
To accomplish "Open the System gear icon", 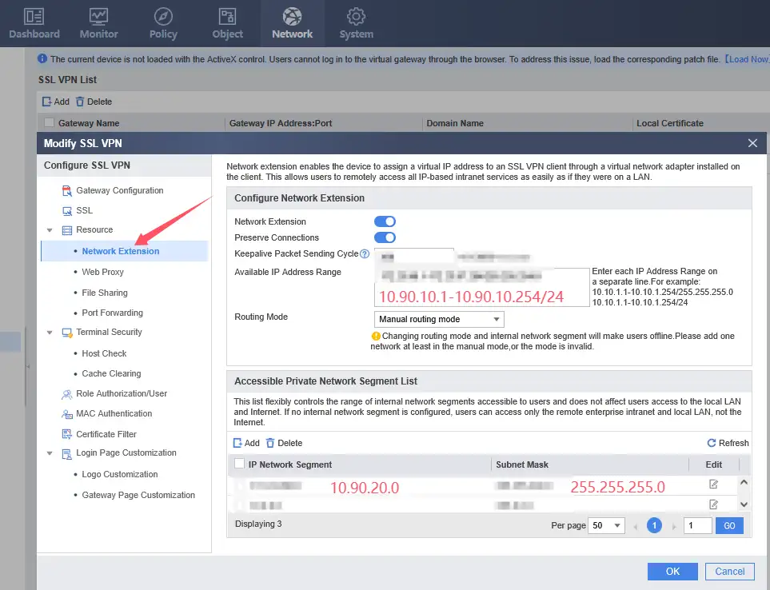I will [x=356, y=17].
